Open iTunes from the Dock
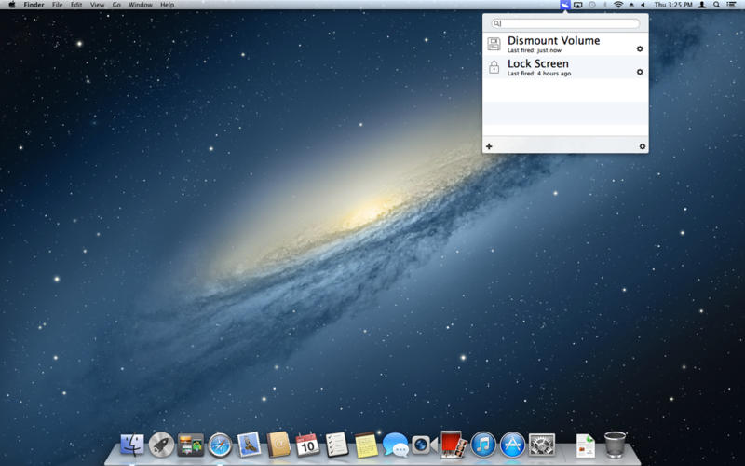 point(482,445)
